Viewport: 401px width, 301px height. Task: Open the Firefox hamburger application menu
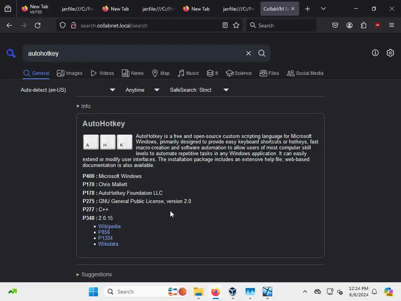(392, 25)
